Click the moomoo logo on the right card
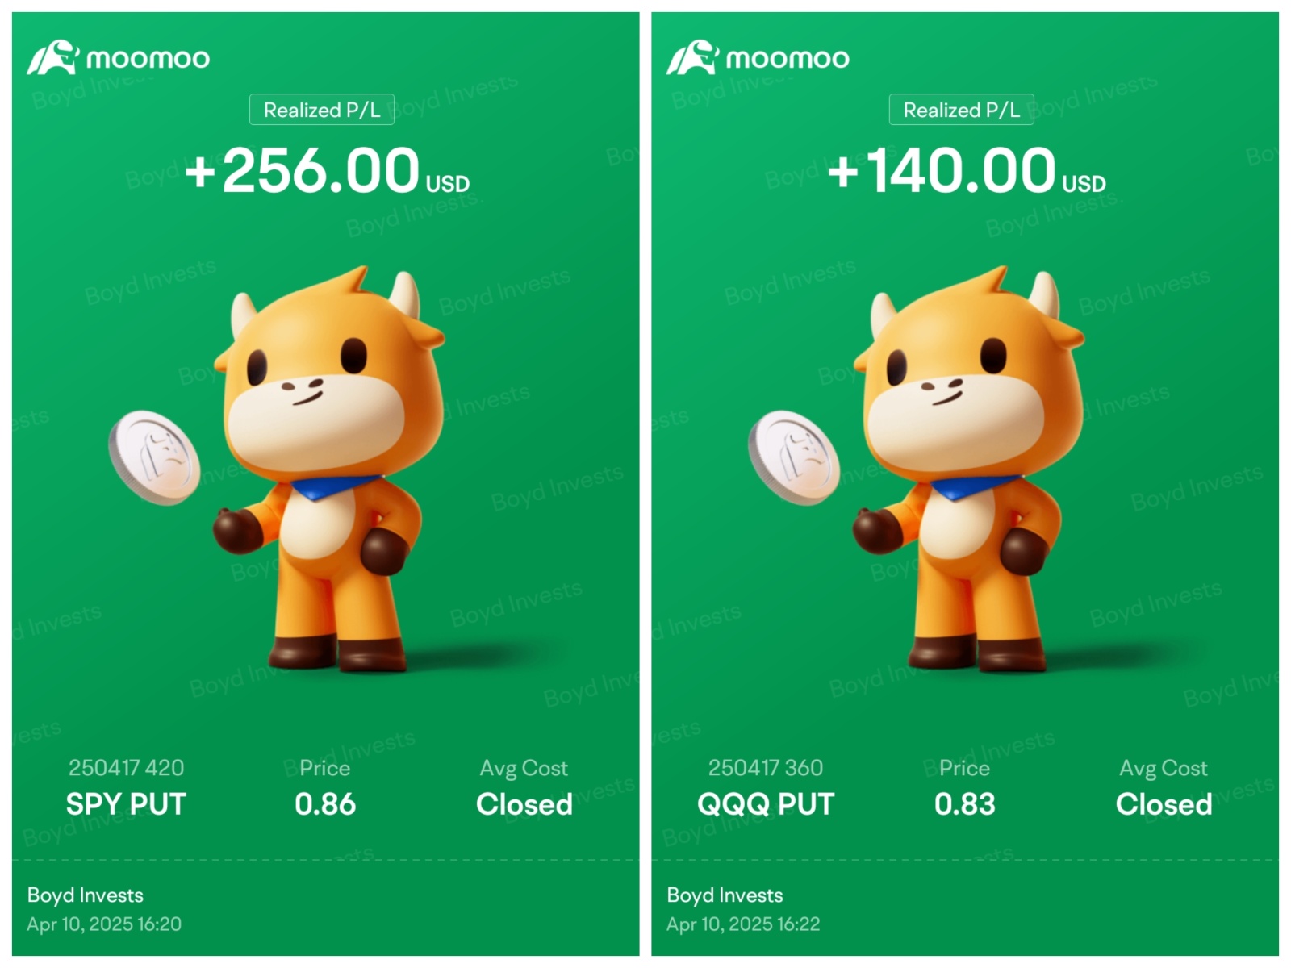 [758, 58]
